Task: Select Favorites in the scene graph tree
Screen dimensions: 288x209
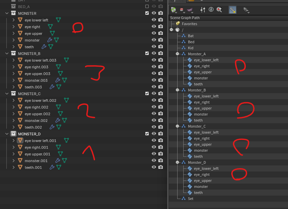Action: pyautogui.click(x=189, y=24)
